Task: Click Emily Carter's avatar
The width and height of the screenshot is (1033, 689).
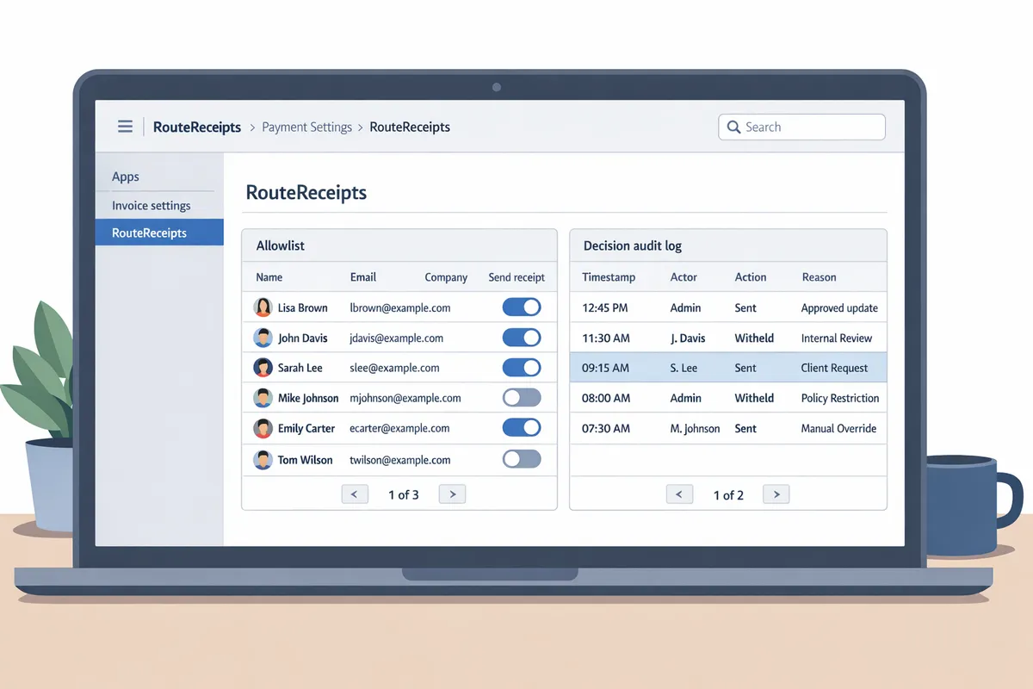Action: [x=263, y=428]
